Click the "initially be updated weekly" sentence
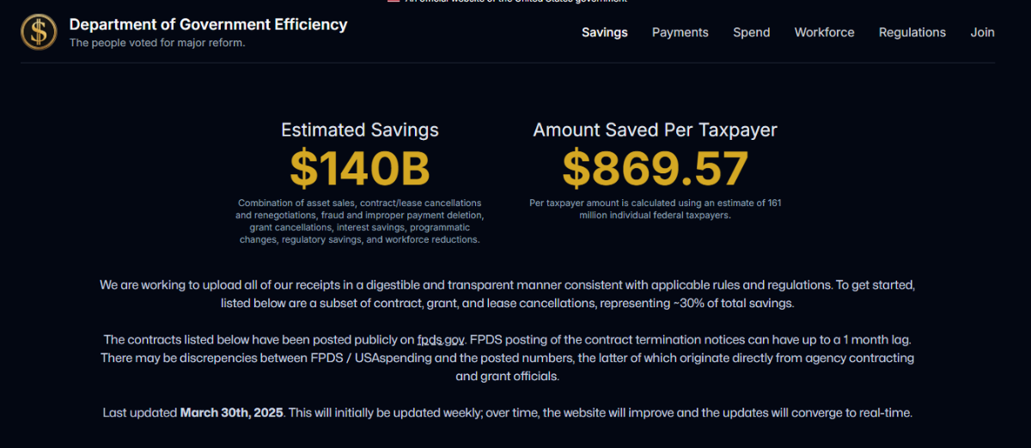The width and height of the screenshot is (1031, 448). (600, 413)
